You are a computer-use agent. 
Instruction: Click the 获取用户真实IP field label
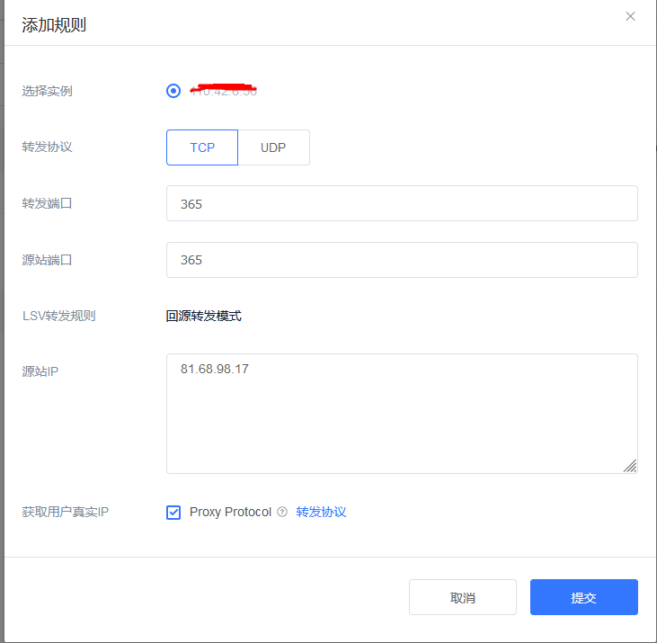pyautogui.click(x=65, y=512)
